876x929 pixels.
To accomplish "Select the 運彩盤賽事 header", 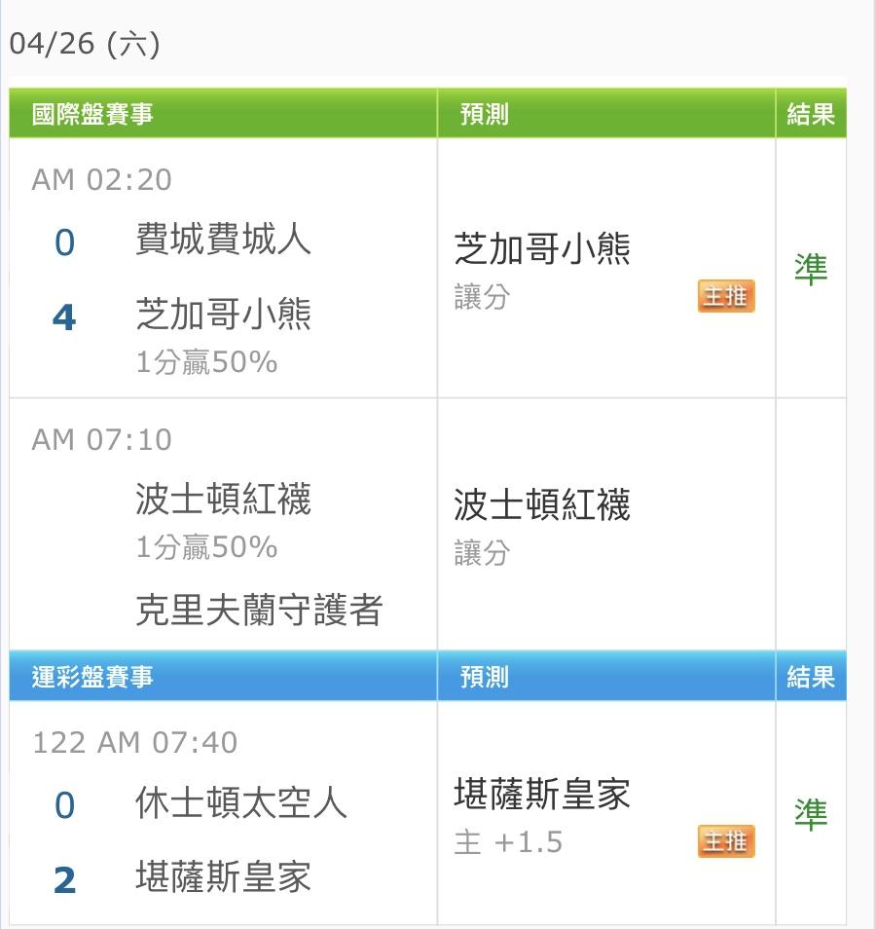I will click(92, 677).
